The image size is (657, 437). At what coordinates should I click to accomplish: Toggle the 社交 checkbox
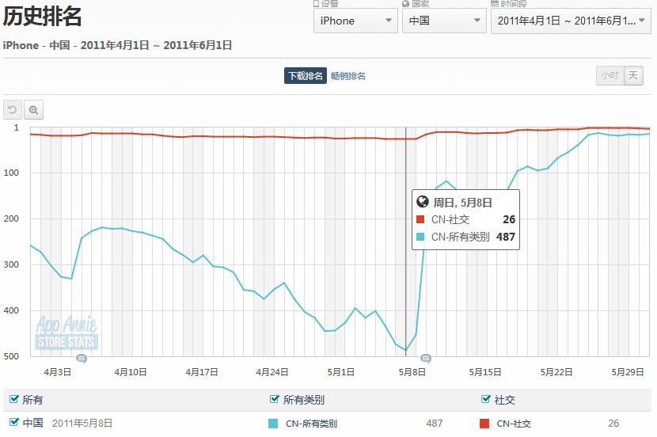tap(486, 400)
